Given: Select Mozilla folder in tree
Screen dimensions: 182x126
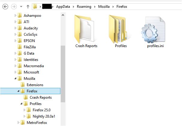Looking at the screenshot, I should pos(29,79).
